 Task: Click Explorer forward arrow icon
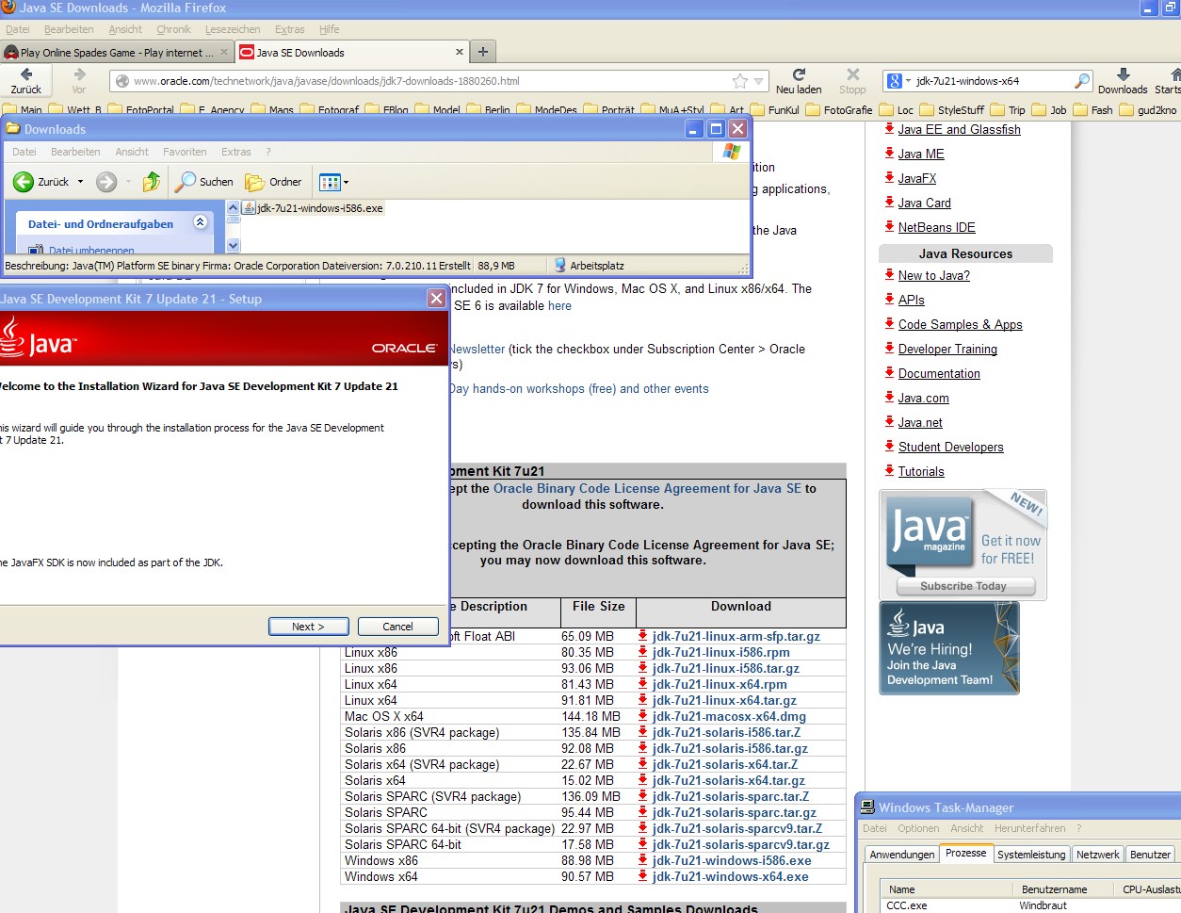pos(106,182)
